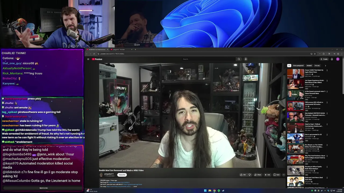Open Steam from the taskbar
The image size is (344, 193).
click(x=223, y=191)
